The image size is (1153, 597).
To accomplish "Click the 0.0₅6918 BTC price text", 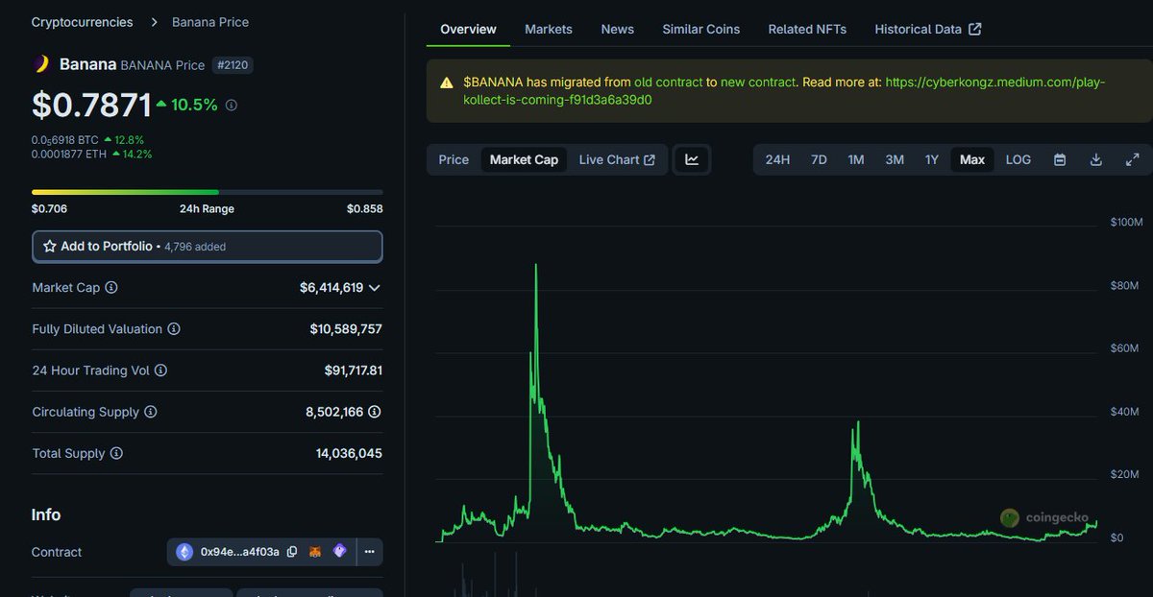I will pos(64,140).
